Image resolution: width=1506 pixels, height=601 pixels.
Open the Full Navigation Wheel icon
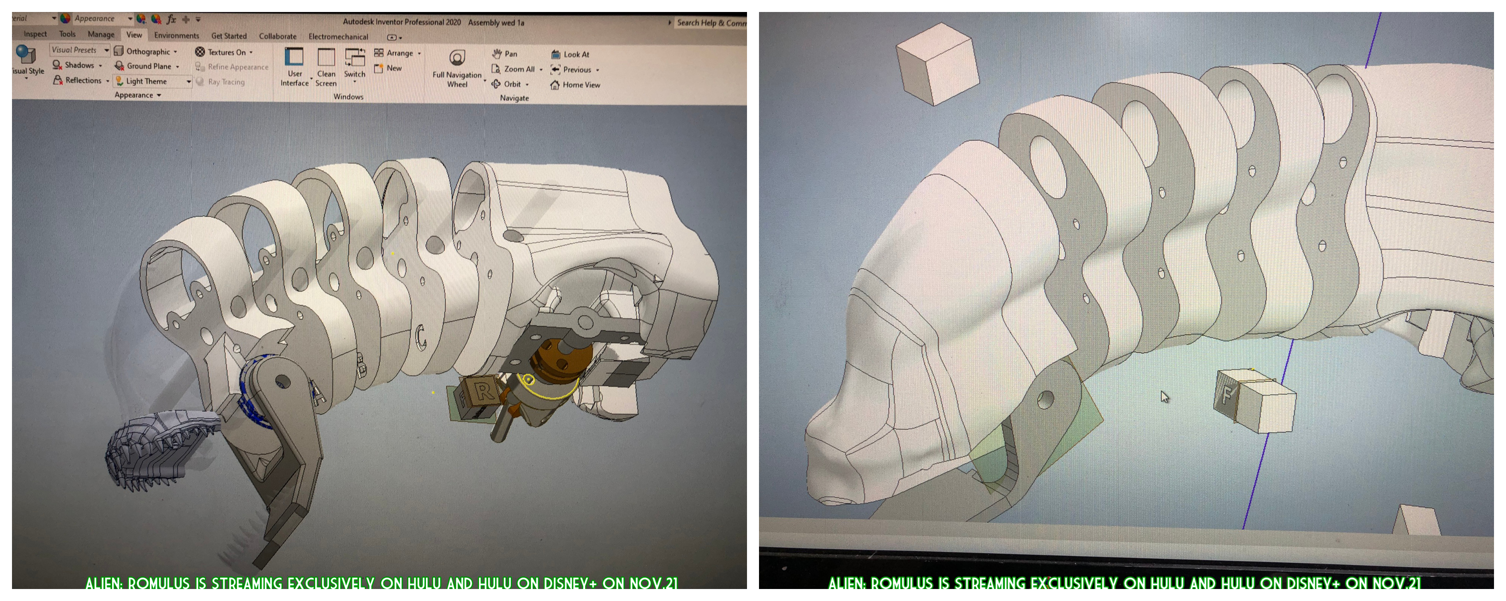pyautogui.click(x=457, y=58)
